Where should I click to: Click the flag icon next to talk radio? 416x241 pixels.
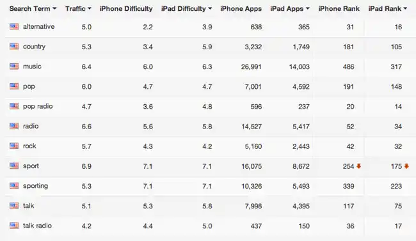[x=14, y=226]
